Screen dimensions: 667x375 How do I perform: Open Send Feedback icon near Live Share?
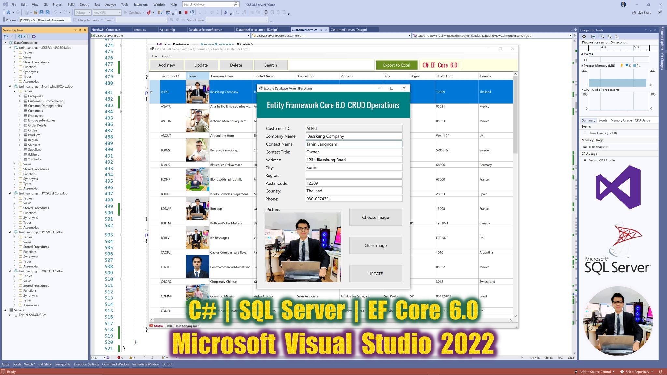[660, 12]
